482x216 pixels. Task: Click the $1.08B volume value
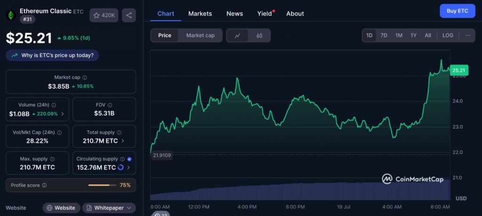[19, 114]
